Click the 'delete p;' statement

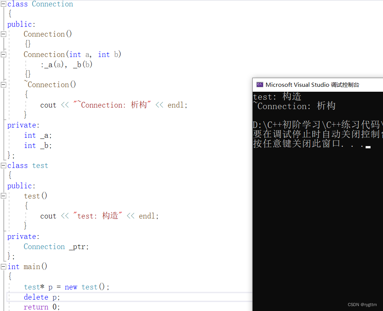coord(42,297)
